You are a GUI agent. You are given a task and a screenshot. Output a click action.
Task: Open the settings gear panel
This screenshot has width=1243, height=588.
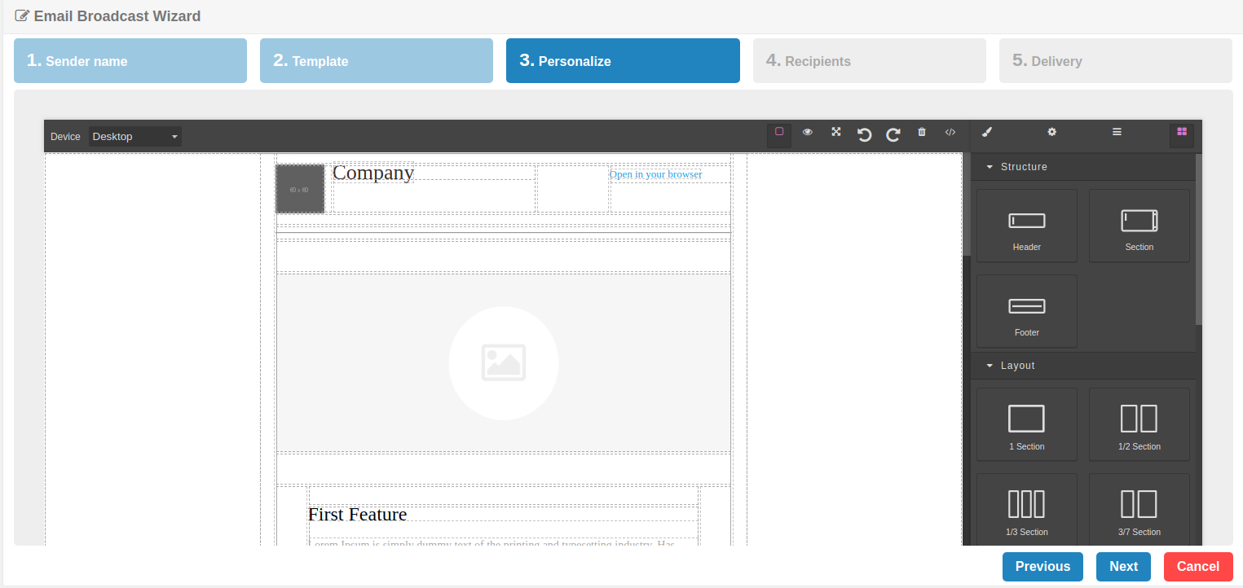tap(1052, 132)
